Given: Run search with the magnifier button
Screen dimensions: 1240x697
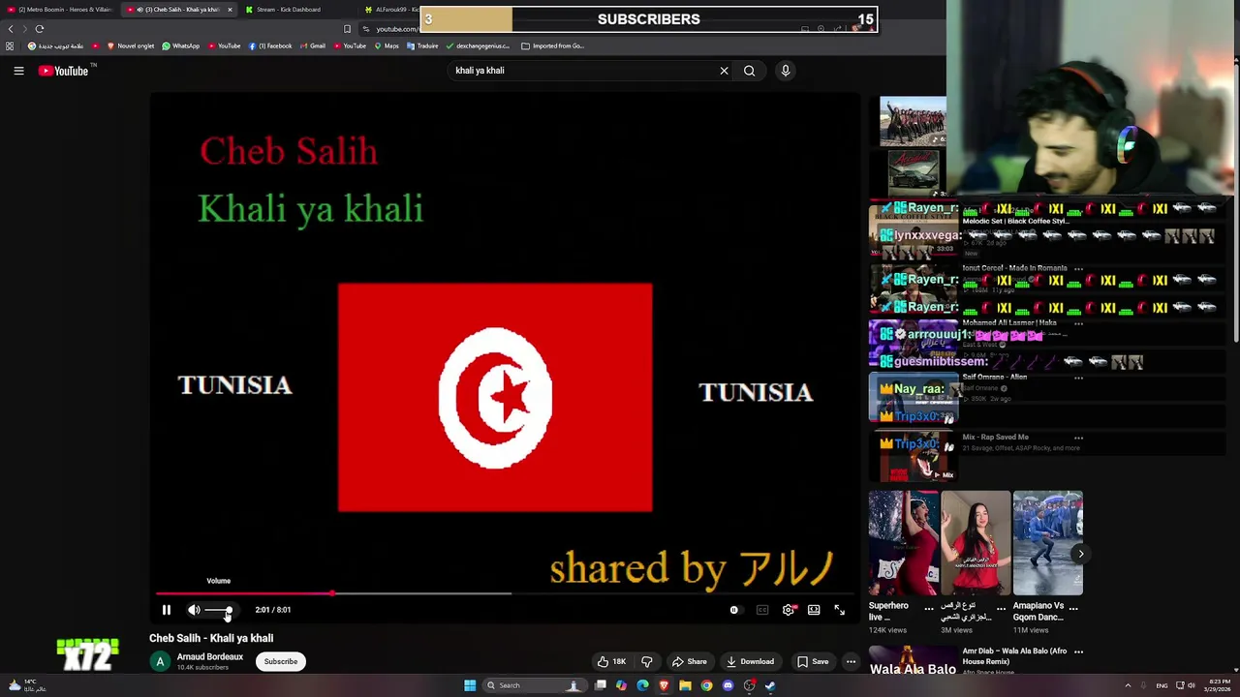Looking at the screenshot, I should [749, 71].
